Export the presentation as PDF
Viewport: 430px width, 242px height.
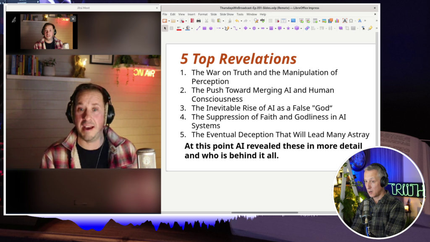192,21
